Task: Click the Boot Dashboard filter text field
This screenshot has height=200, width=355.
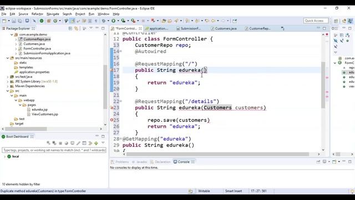Action: click(54, 150)
